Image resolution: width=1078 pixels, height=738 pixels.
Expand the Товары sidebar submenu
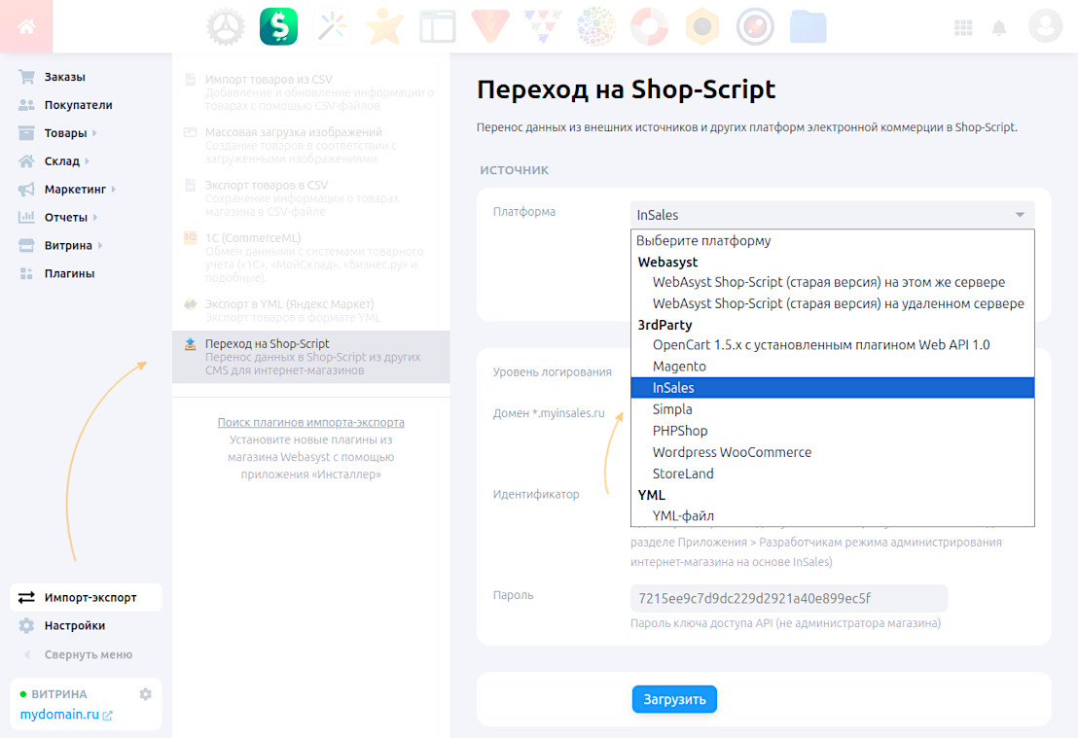point(94,133)
